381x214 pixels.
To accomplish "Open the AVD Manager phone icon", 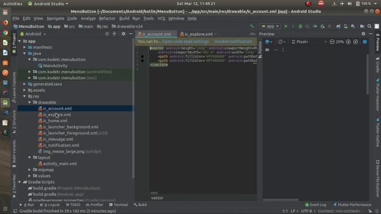I will point(345,26).
